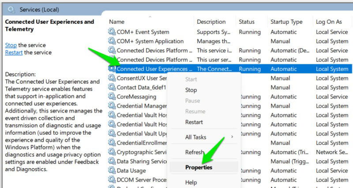Click the CredentialEnrollment gear icon
This screenshot has height=188, width=353.
tap(112, 143)
